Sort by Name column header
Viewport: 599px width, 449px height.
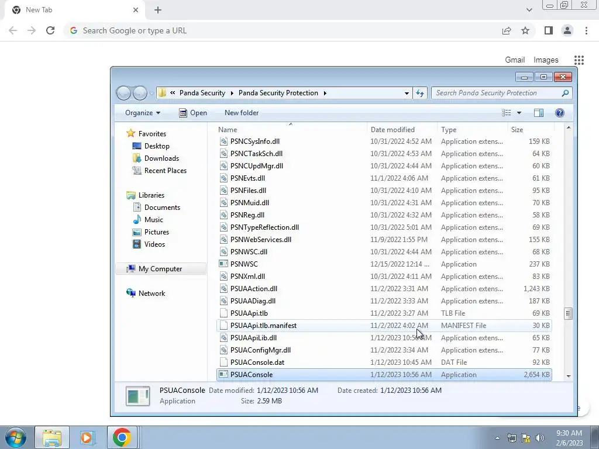(x=291, y=129)
